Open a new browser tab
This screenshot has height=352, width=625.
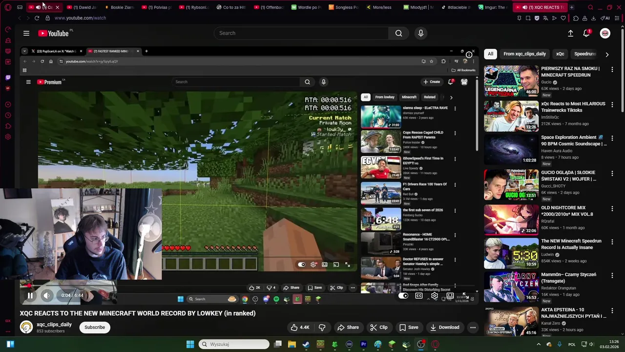coord(572,7)
